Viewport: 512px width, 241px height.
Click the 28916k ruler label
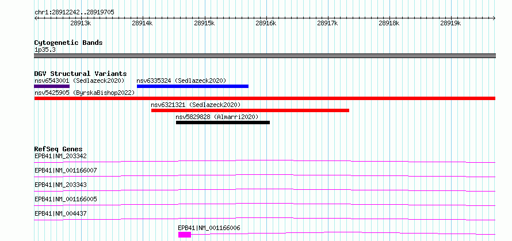pyautogui.click(x=266, y=24)
